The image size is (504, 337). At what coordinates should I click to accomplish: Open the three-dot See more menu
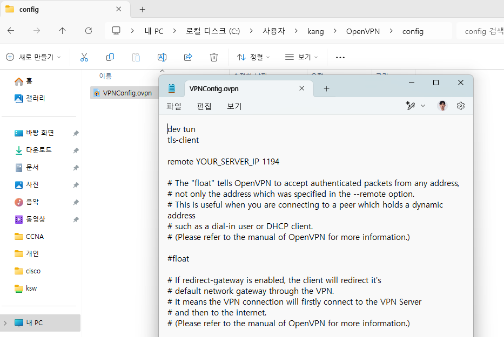[340, 58]
